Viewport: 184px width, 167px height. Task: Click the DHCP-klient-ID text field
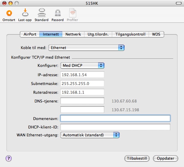(115, 127)
